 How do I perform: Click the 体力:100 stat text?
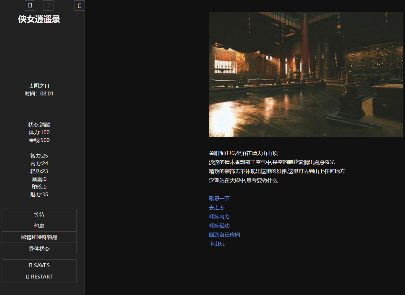(x=39, y=132)
